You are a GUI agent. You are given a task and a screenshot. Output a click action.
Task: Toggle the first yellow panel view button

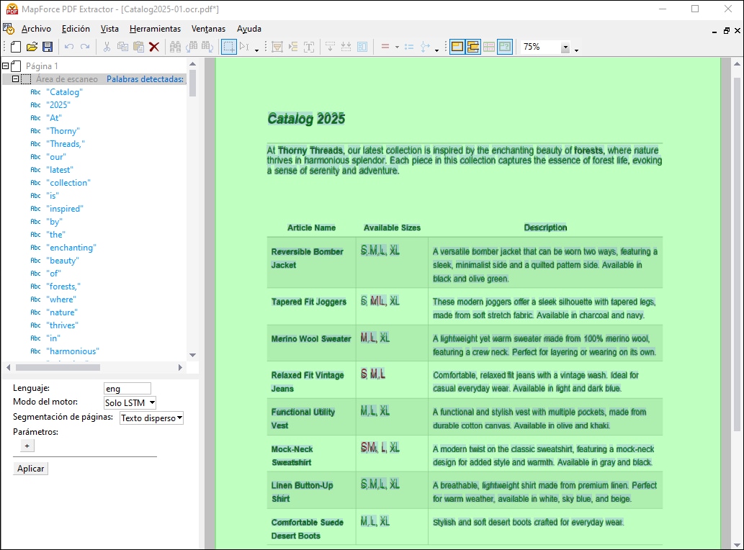[x=457, y=47]
